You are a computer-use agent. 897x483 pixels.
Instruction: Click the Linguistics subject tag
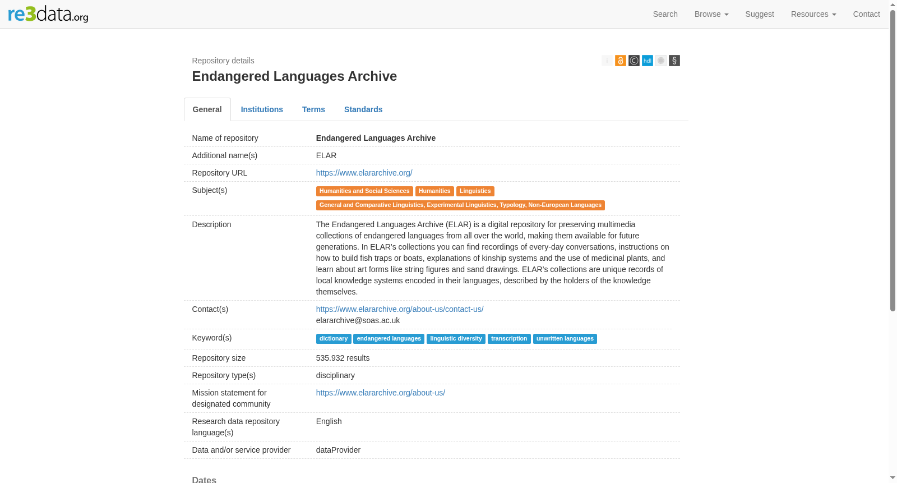pos(475,191)
